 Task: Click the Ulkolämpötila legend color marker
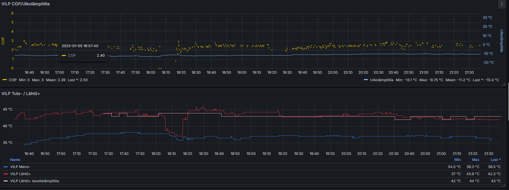(x=366, y=80)
